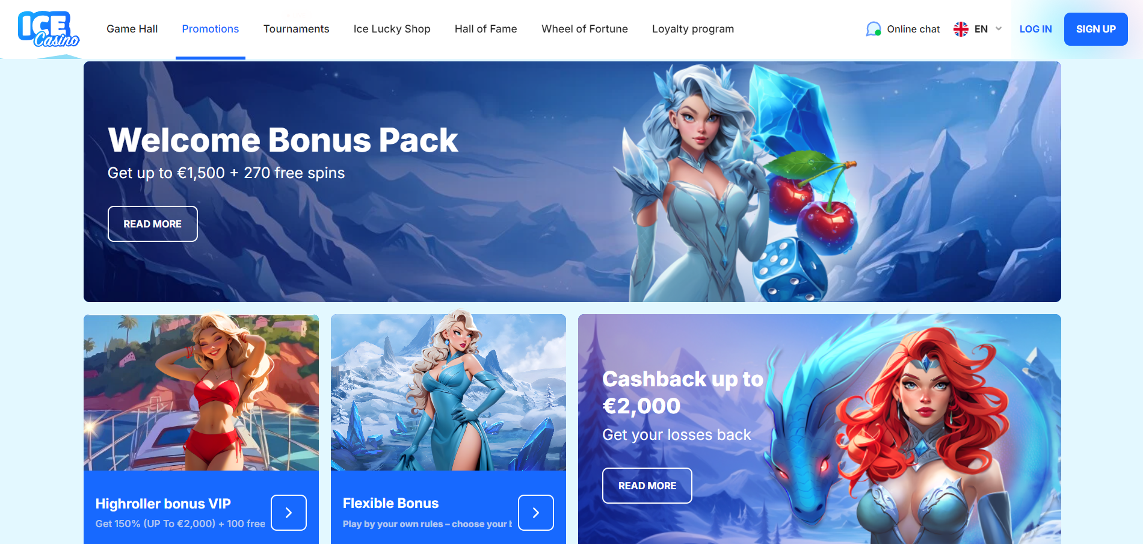Click the Ice Casino logo

coord(49,29)
